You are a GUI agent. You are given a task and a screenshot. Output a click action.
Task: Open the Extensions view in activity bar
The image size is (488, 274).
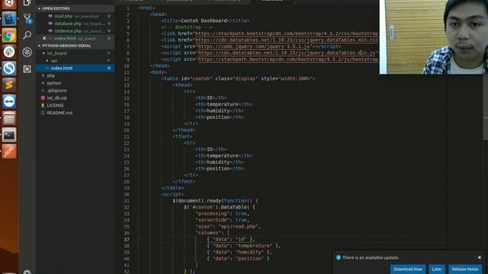coord(27,68)
